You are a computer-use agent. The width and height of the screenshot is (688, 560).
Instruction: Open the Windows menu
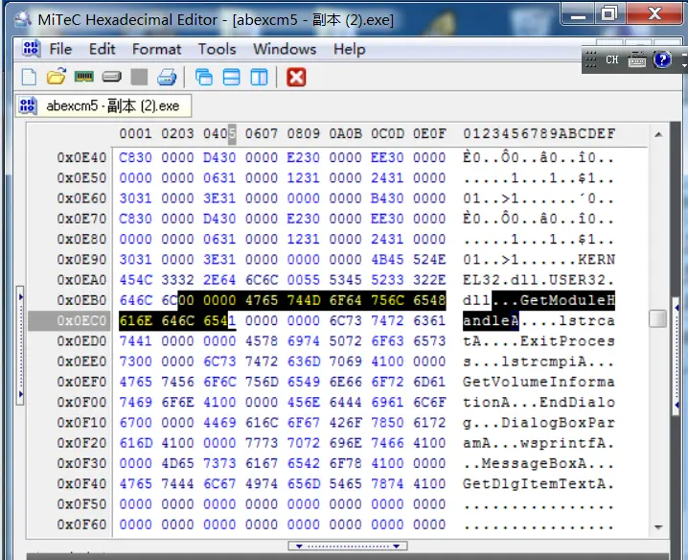click(285, 49)
